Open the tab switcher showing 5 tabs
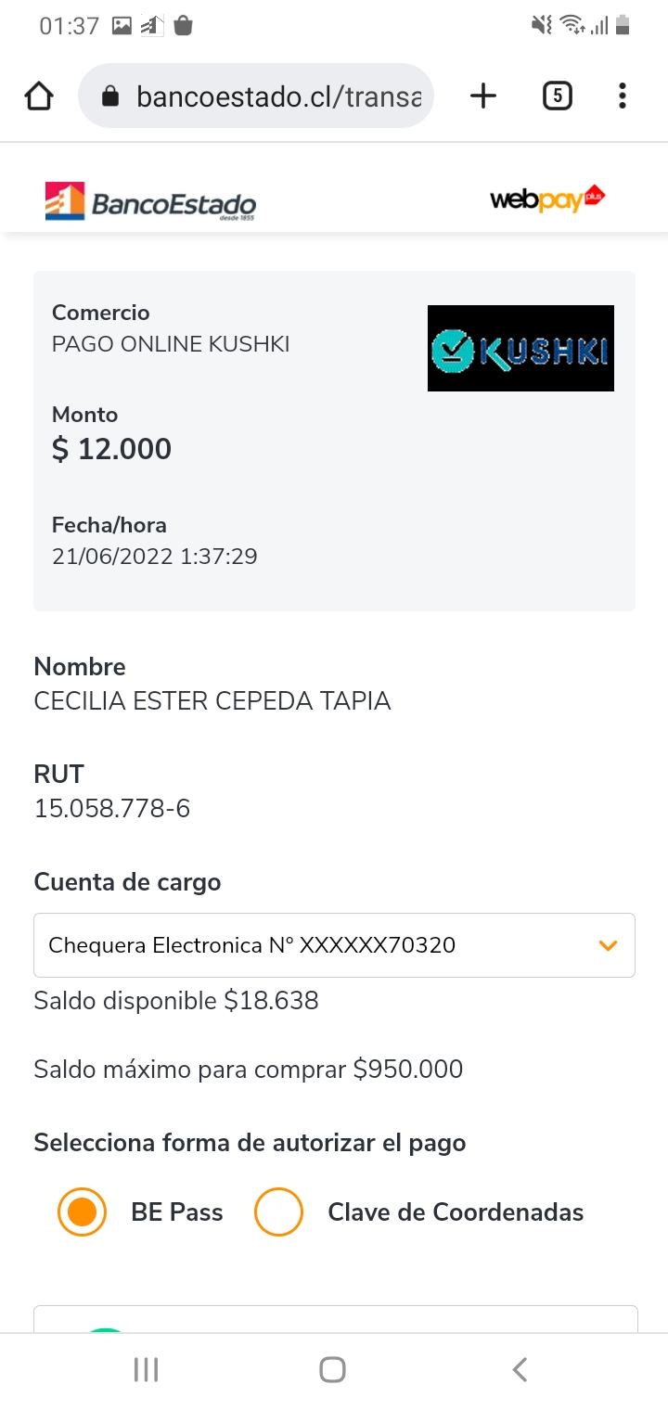 [557, 96]
